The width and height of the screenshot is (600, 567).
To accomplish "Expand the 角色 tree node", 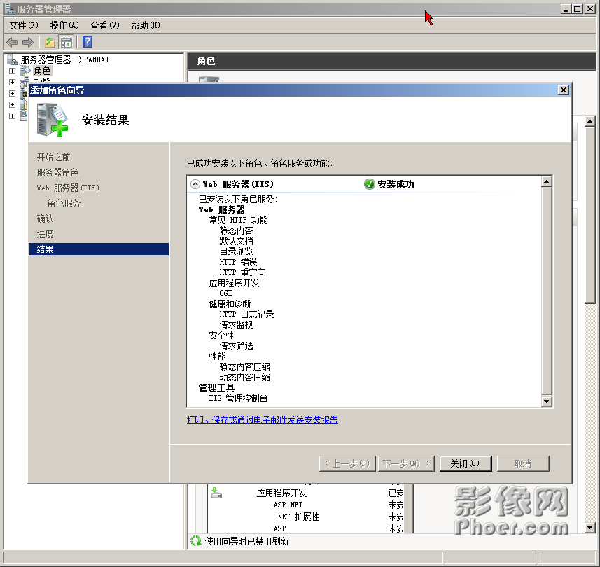I will click(x=12, y=71).
